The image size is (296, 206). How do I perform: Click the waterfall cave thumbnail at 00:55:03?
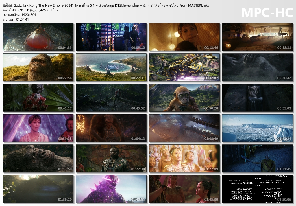point(257,98)
